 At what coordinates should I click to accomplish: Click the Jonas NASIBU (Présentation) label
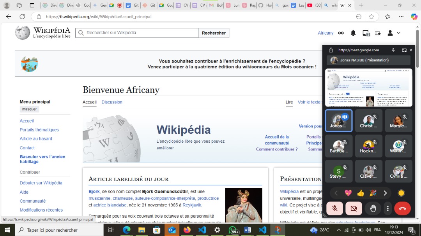pos(364,60)
